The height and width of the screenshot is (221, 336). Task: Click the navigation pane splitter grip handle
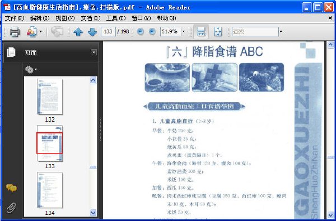pyautogui.click(x=100, y=129)
